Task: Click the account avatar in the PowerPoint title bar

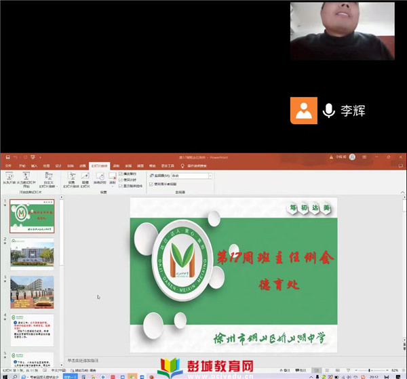Action: 352,157
